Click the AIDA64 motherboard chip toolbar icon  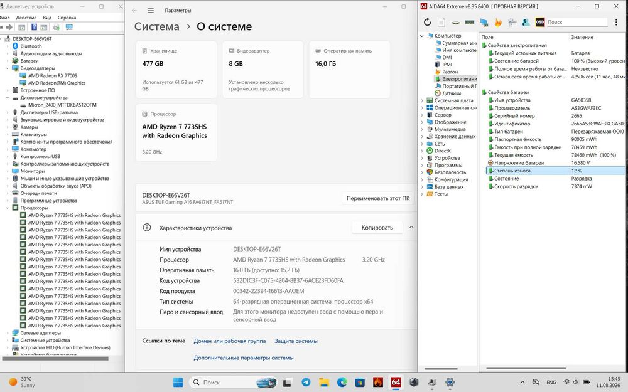[455, 23]
